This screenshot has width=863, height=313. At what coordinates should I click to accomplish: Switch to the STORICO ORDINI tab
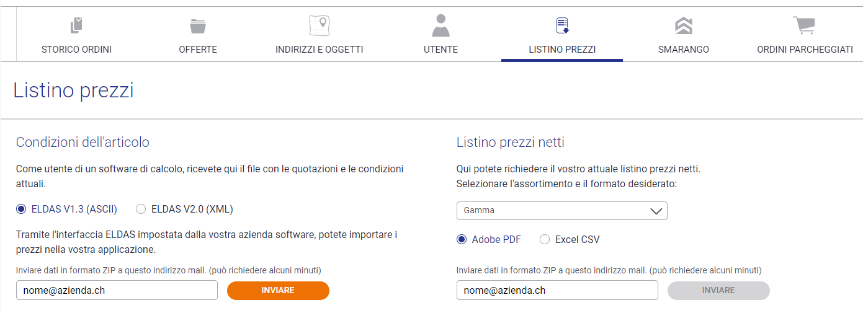76,50
